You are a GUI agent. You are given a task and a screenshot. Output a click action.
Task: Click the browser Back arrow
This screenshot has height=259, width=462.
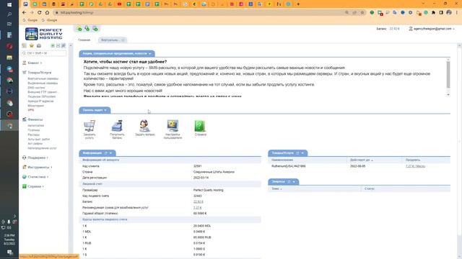click(x=24, y=13)
